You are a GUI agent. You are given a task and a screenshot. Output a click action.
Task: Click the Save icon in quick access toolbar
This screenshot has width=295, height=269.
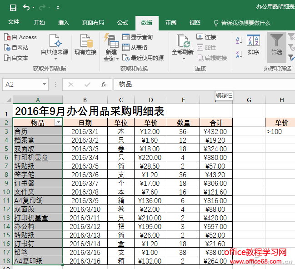coord(13,7)
